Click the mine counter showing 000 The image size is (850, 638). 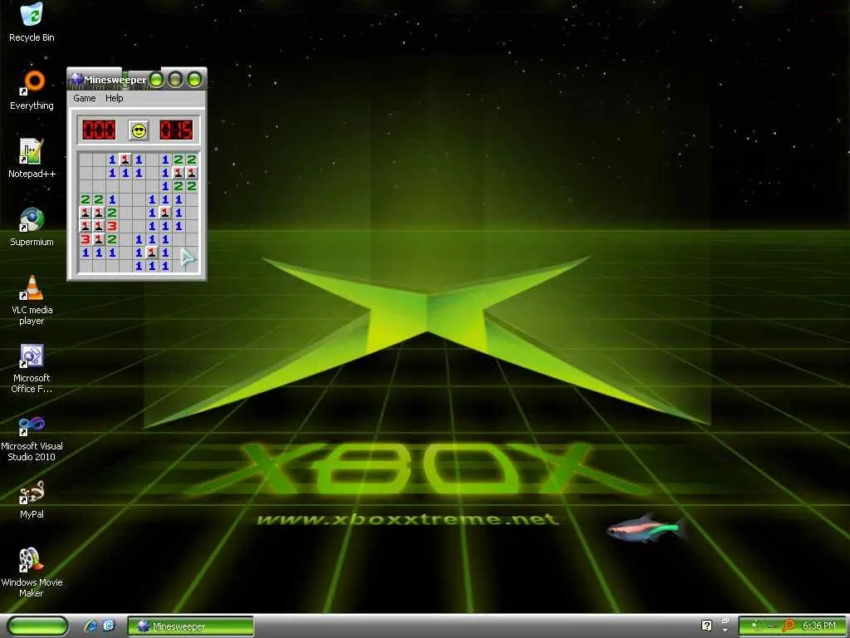coord(99,130)
